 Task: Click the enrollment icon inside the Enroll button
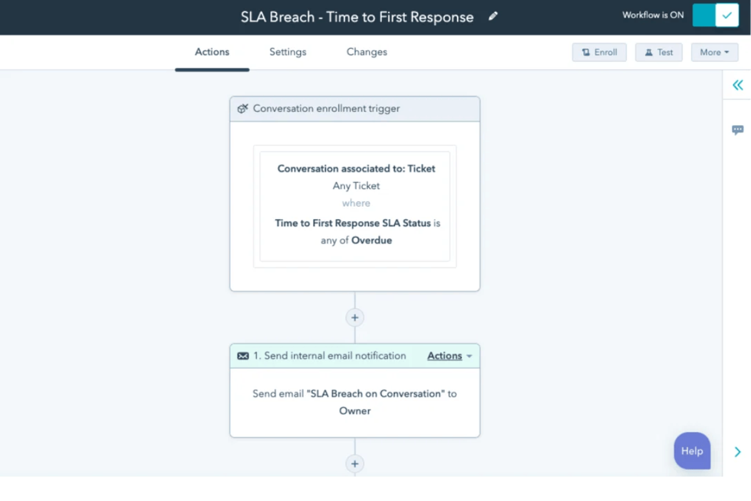point(585,53)
